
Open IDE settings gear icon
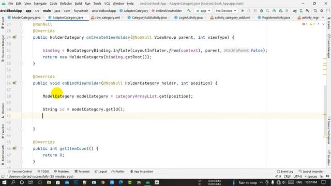(x=322, y=10)
